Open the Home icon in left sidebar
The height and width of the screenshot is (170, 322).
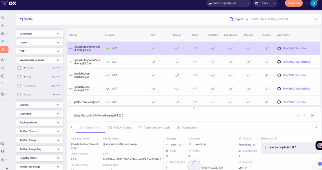point(3,18)
